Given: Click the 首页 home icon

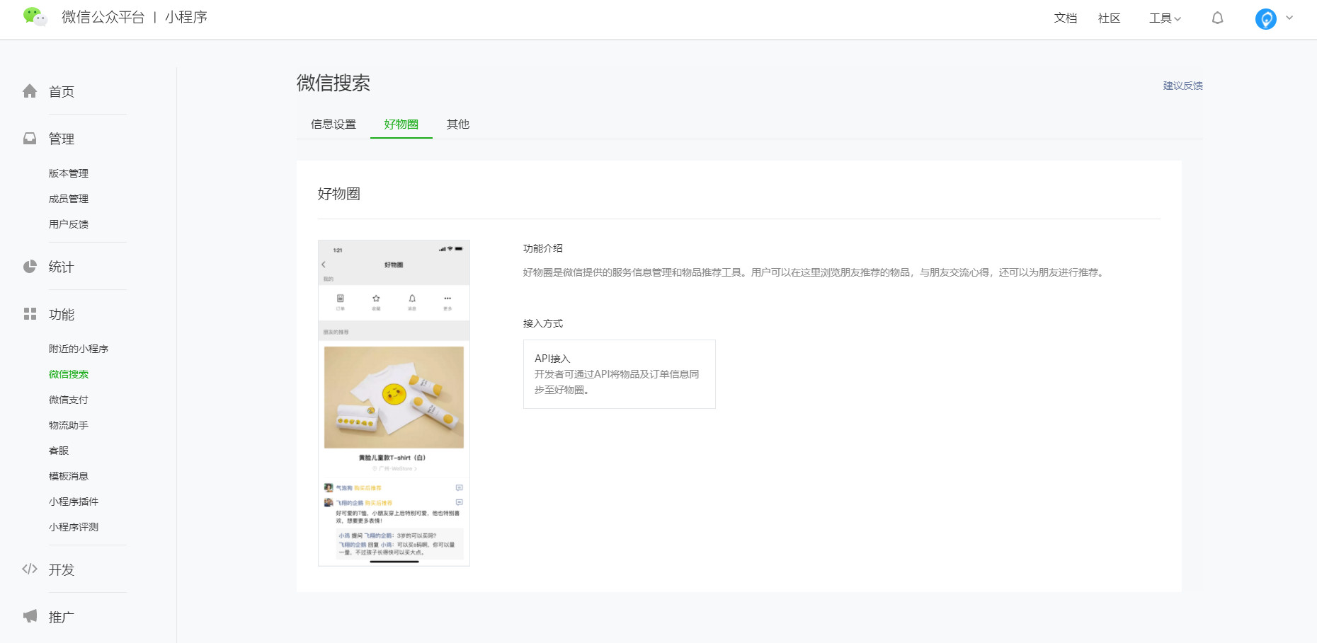Looking at the screenshot, I should click(30, 91).
